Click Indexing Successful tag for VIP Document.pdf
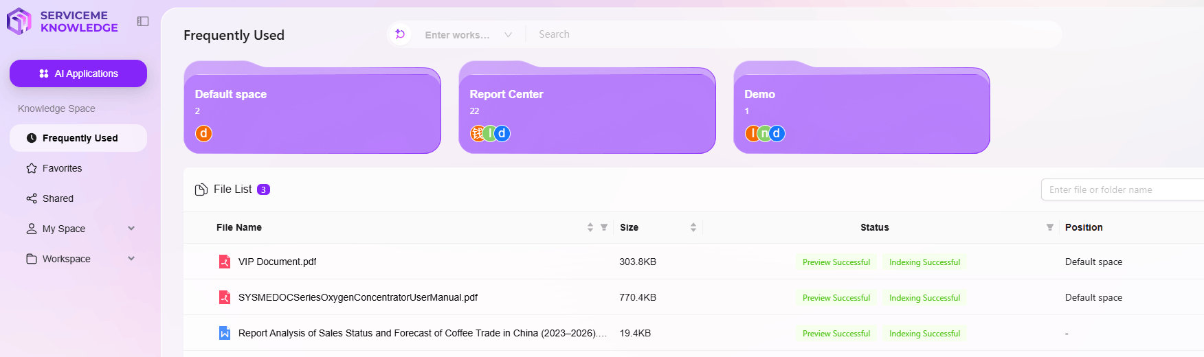Viewport: 1204px width, 357px height. click(924, 262)
